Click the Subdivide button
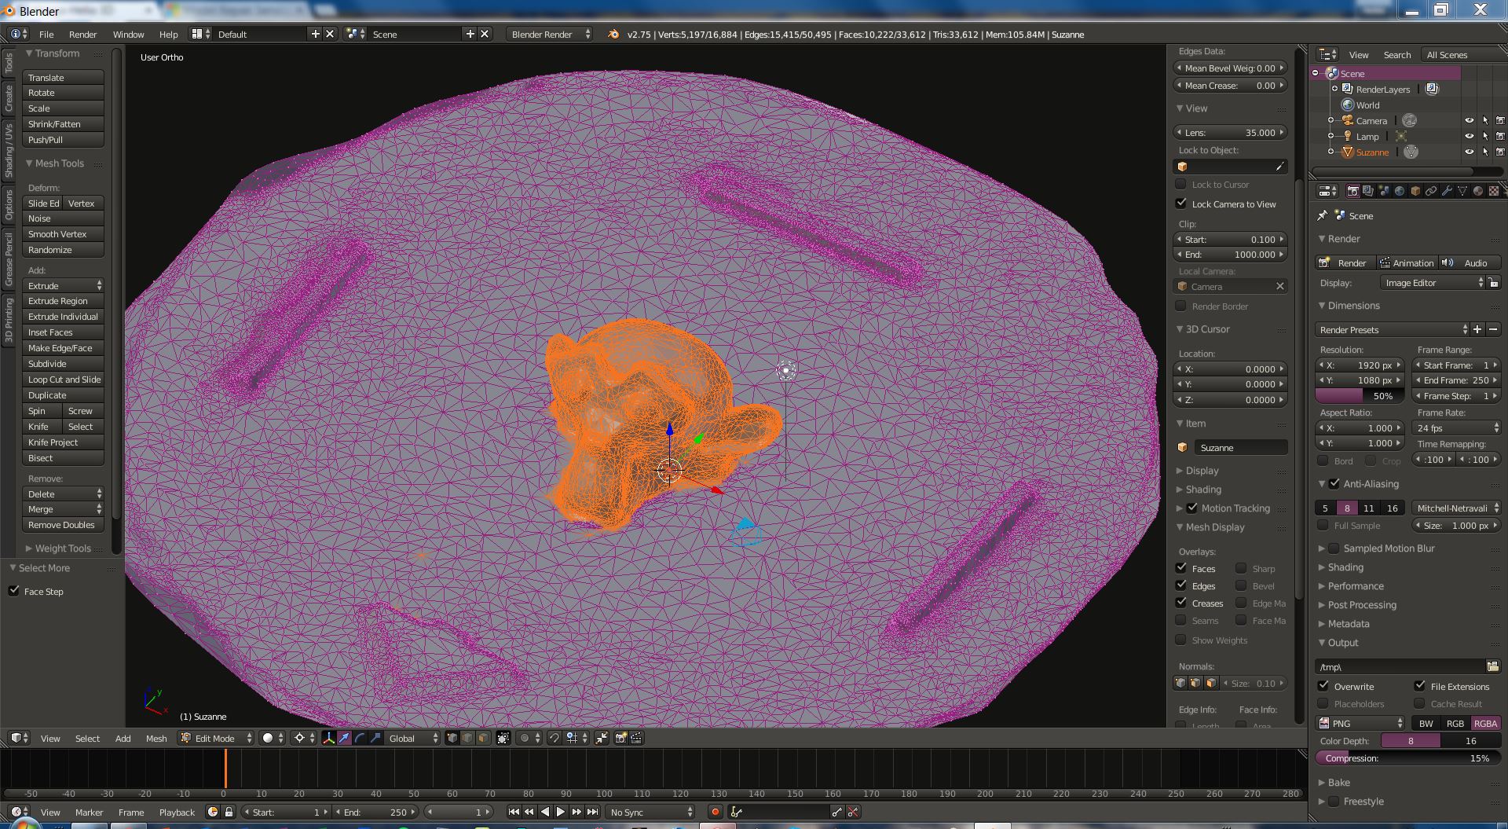The width and height of the screenshot is (1508, 829). 63,364
